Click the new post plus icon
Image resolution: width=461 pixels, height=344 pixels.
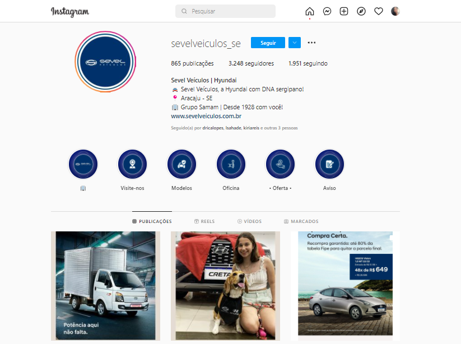coord(344,11)
